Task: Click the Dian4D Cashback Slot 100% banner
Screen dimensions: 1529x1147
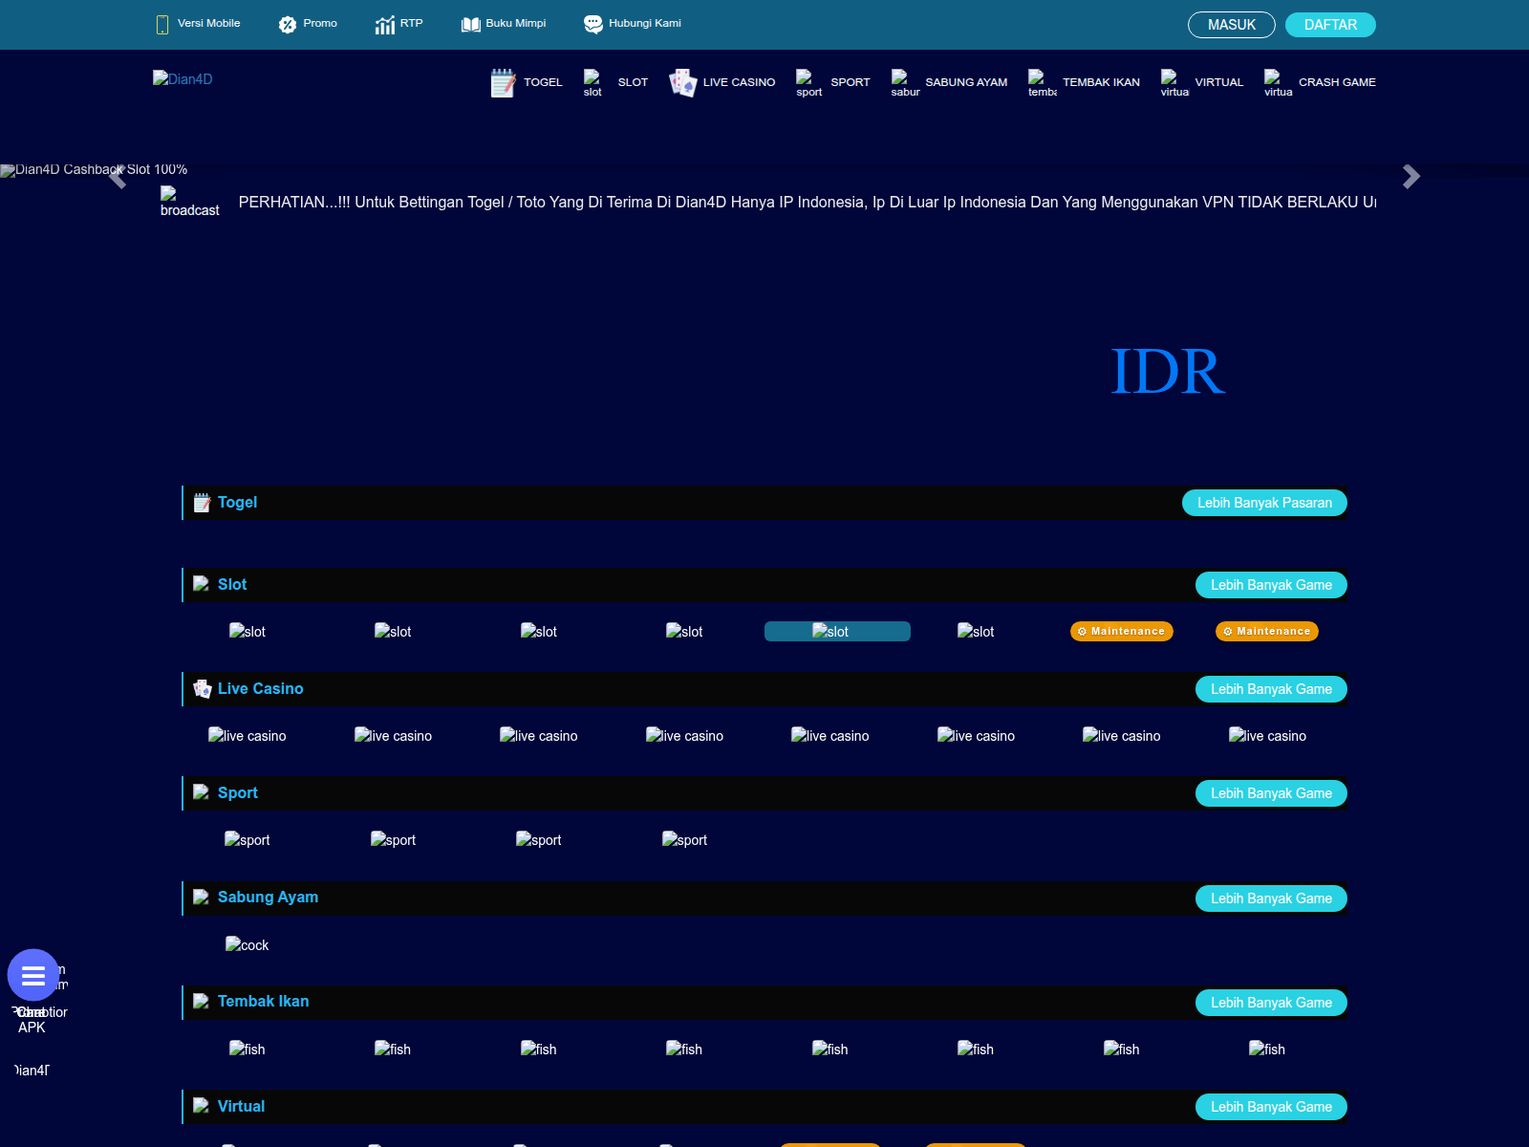Action: pos(94,169)
